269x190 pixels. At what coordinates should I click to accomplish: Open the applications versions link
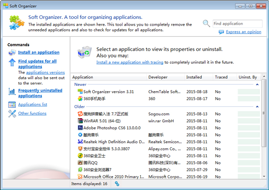(x=45, y=72)
